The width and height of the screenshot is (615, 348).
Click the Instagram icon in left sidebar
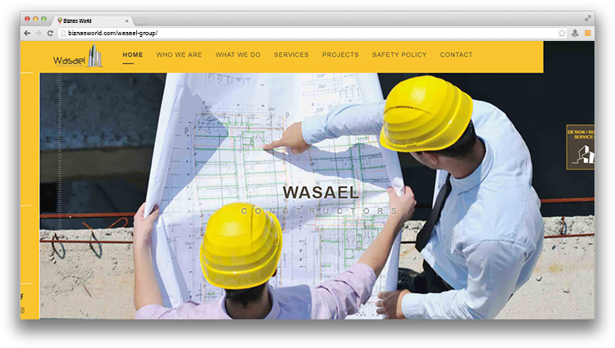pos(22,310)
